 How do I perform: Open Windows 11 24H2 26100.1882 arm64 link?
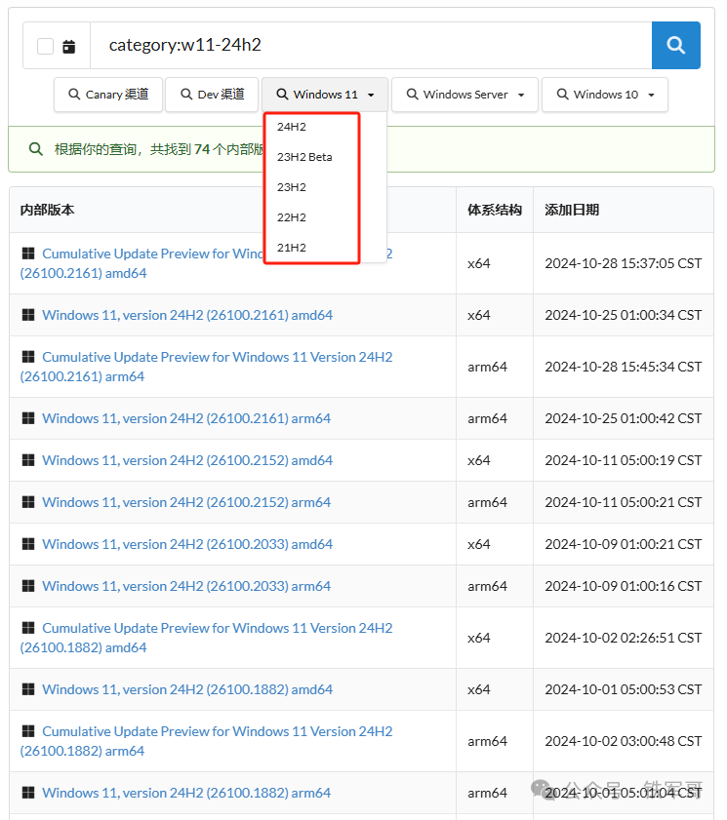pyautogui.click(x=186, y=793)
